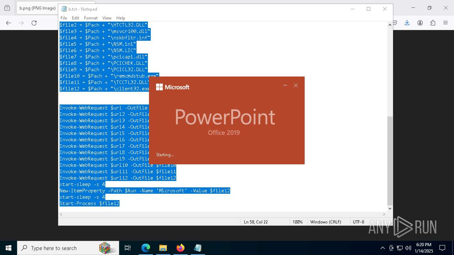The image size is (454, 255).
Task: Click the 100% zoom status entry
Action: 298,222
